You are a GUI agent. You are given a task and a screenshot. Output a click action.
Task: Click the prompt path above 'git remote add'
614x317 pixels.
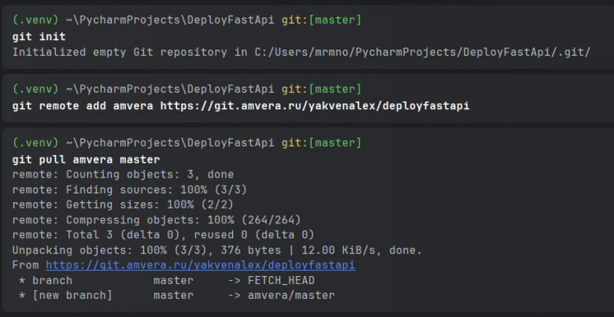tap(170, 89)
